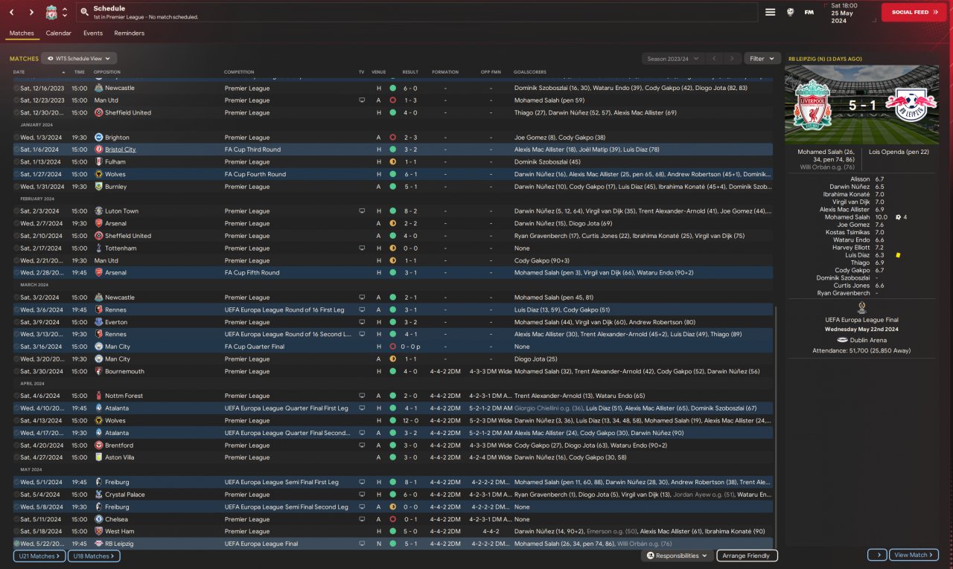Click the Liverpool vs RB Leipzig scoreboard image

pos(862,106)
